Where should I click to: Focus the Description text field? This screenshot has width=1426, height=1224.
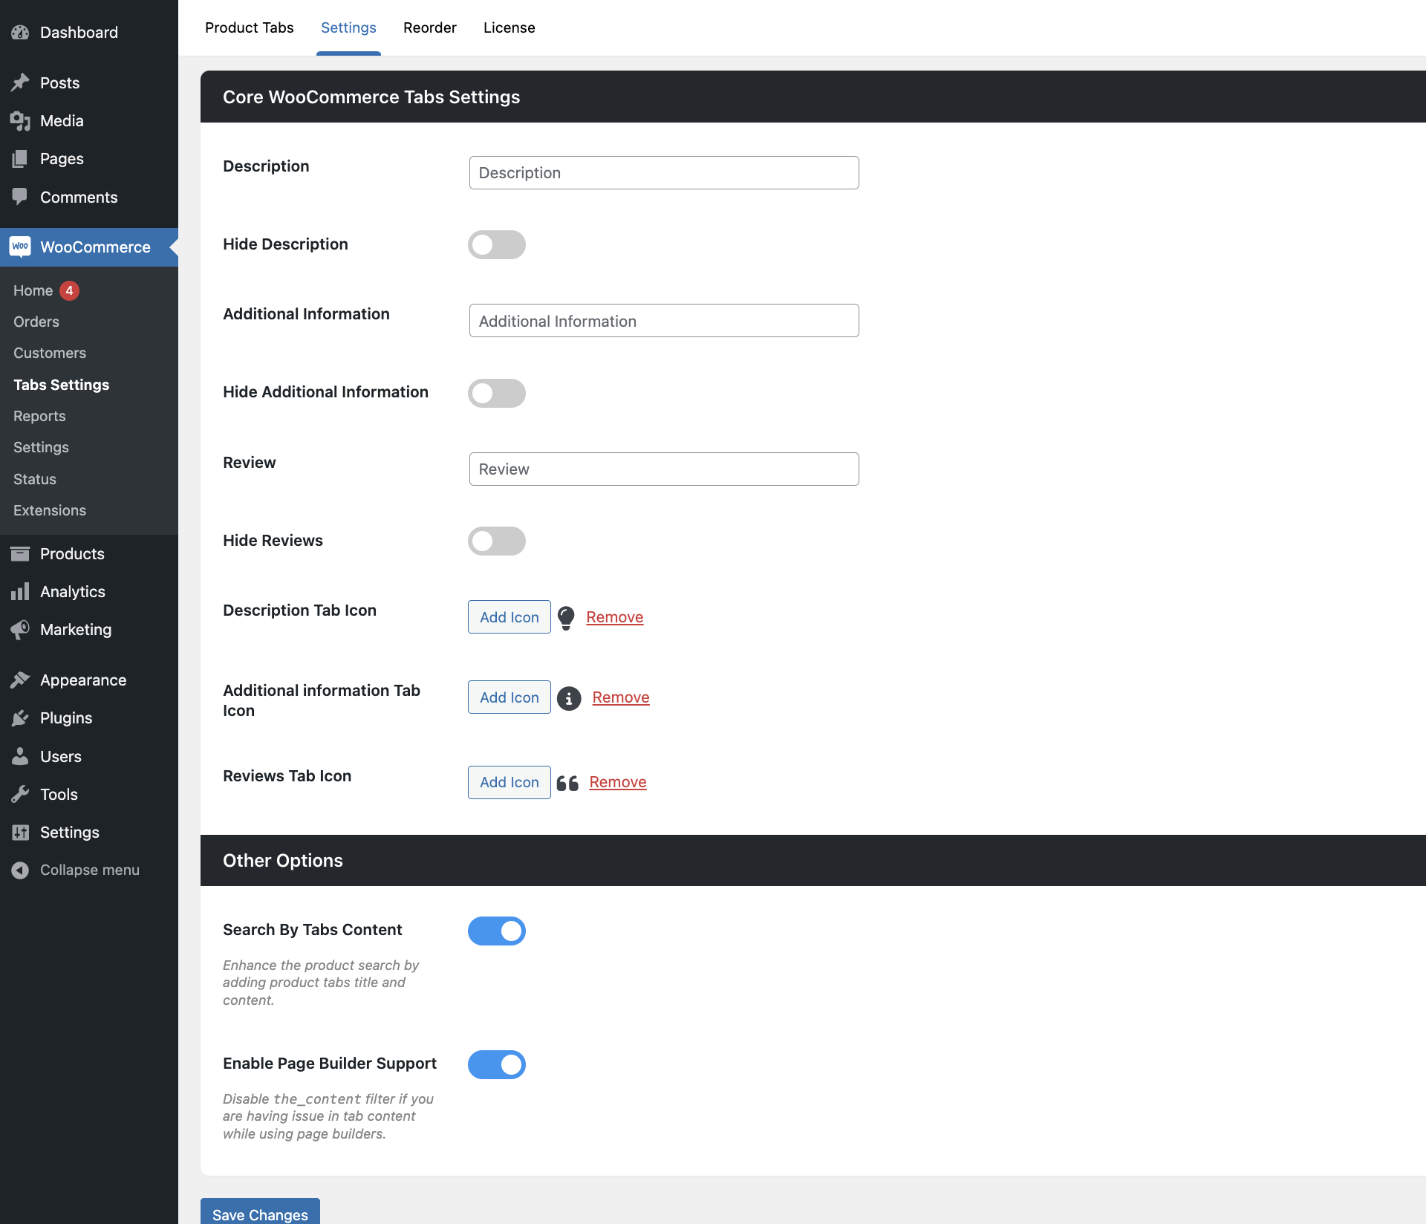[664, 172]
